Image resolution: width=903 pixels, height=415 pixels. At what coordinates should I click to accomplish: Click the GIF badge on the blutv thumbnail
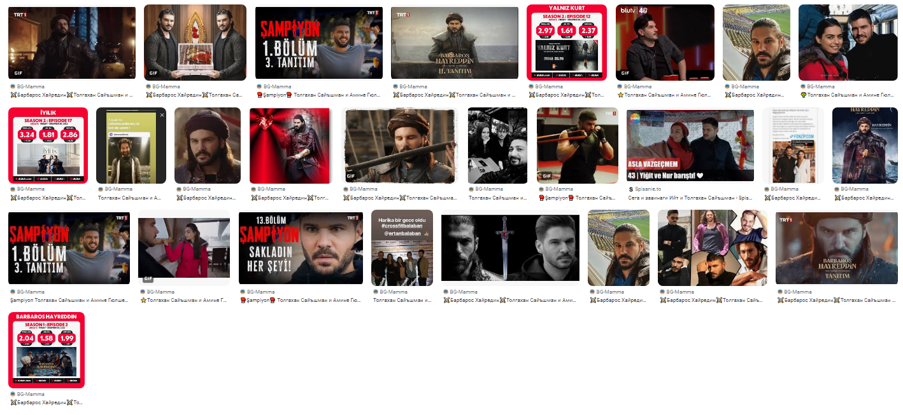pos(626,73)
